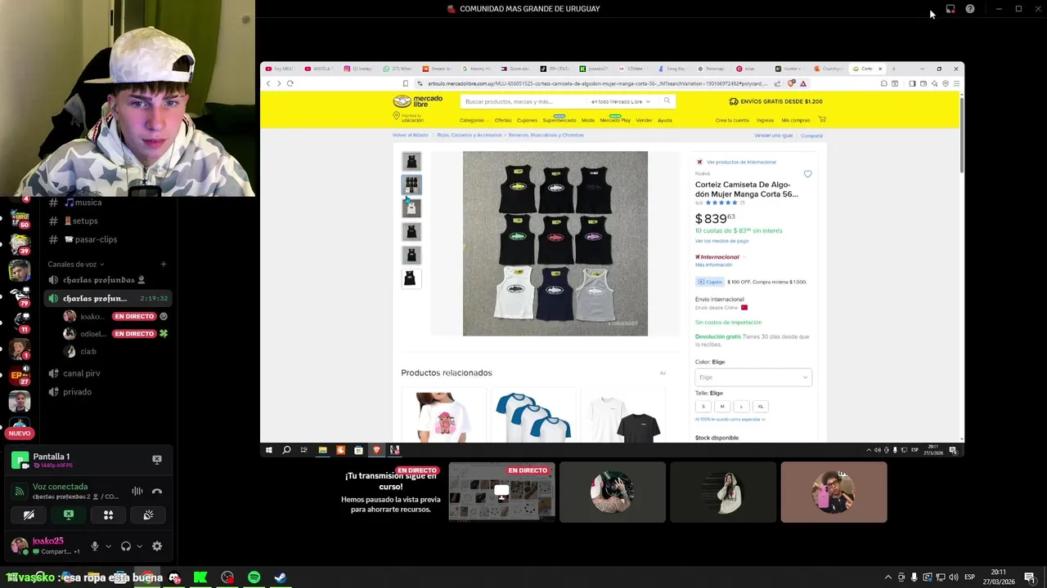
Task: Click Ingresa link
Action: click(x=765, y=120)
